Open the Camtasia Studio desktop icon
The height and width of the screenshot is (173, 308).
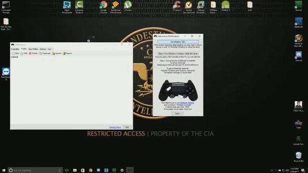tap(79, 7)
